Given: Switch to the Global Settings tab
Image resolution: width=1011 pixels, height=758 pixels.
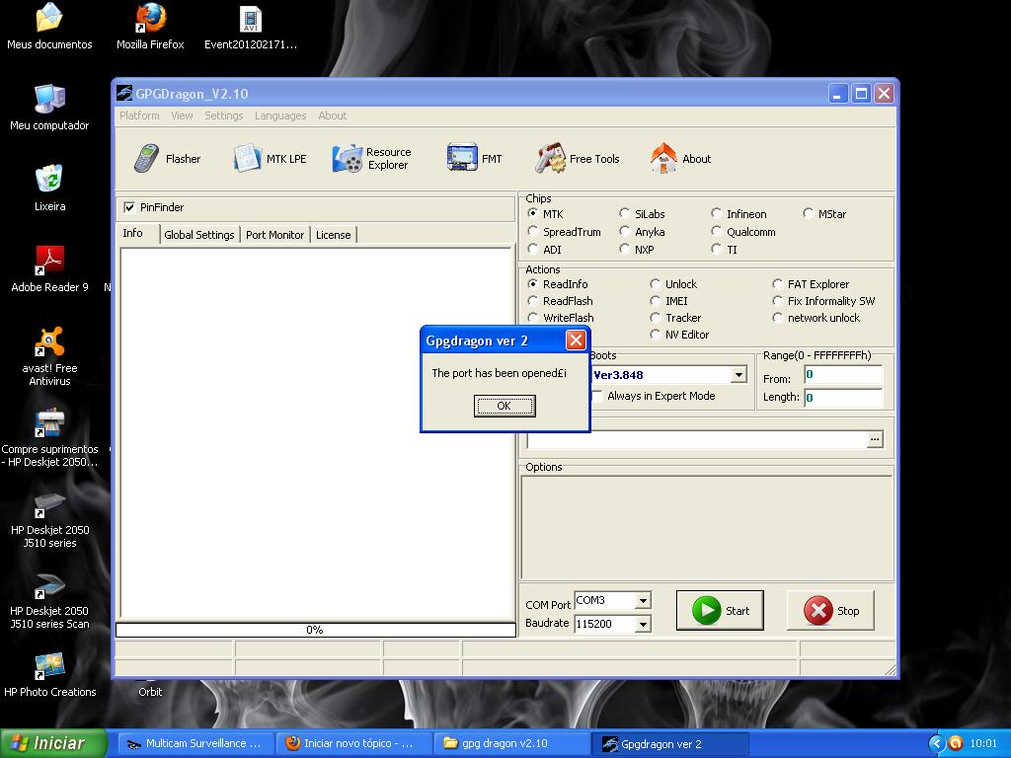Looking at the screenshot, I should coord(199,235).
